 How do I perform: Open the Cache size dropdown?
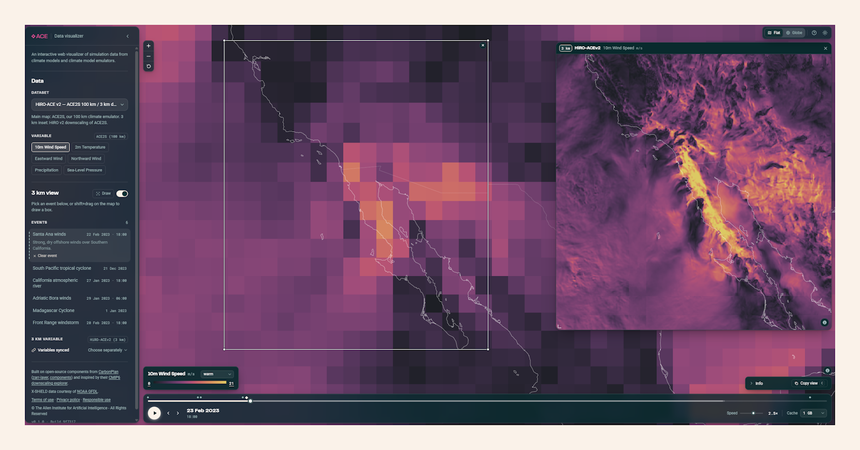(813, 413)
